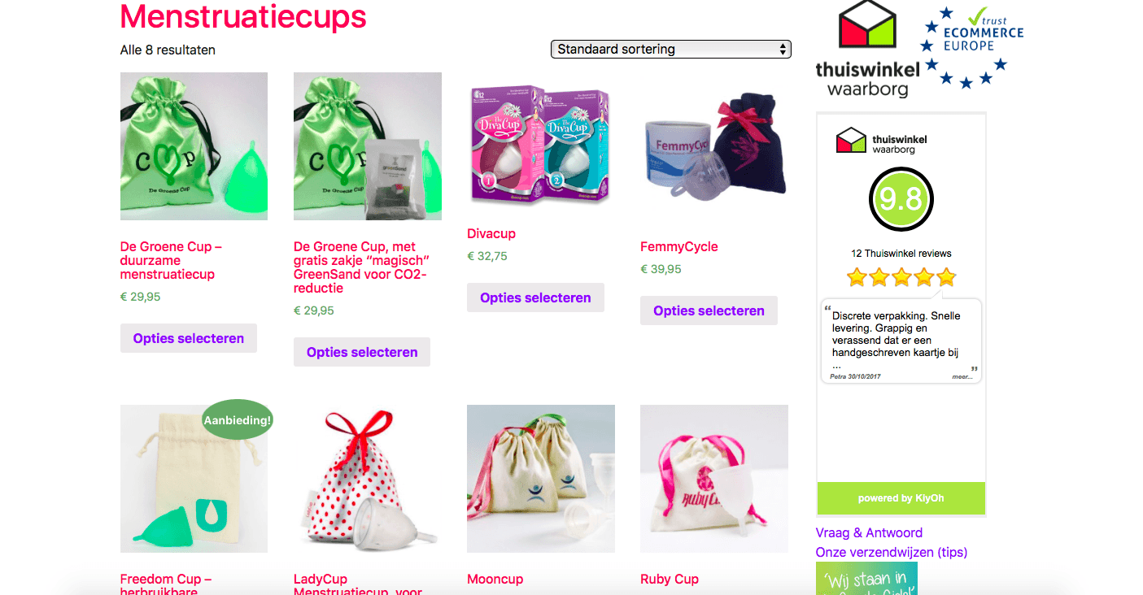Click 'meer...' in the review bubble
Image resolution: width=1143 pixels, height=595 pixels.
(x=962, y=377)
